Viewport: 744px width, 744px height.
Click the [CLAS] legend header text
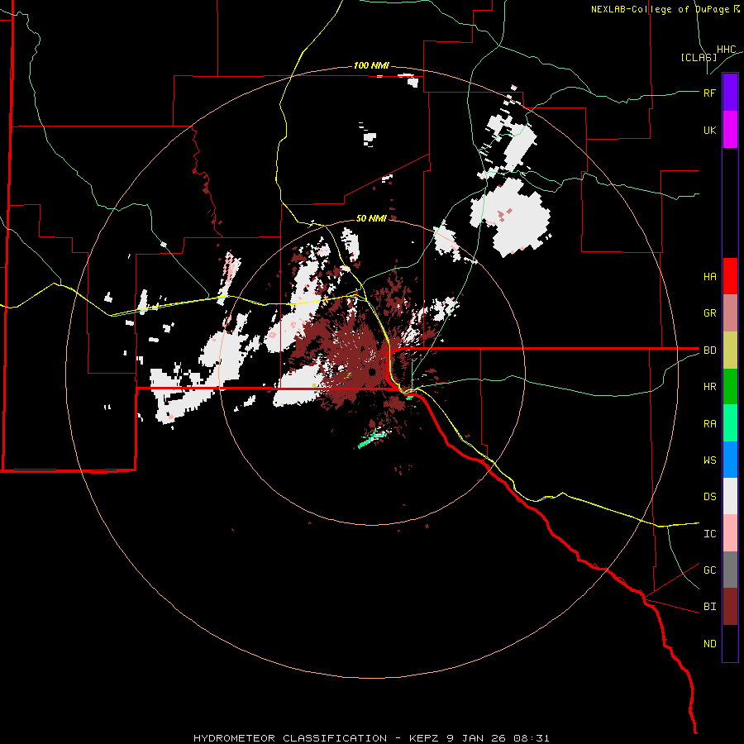pyautogui.click(x=699, y=57)
